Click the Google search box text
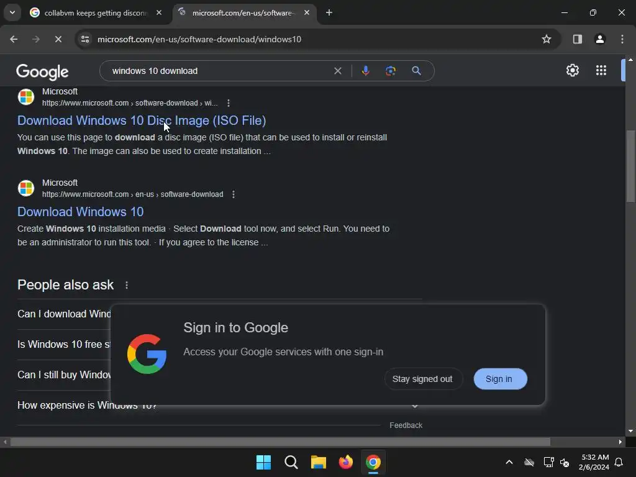The height and width of the screenshot is (477, 636). pos(155,71)
